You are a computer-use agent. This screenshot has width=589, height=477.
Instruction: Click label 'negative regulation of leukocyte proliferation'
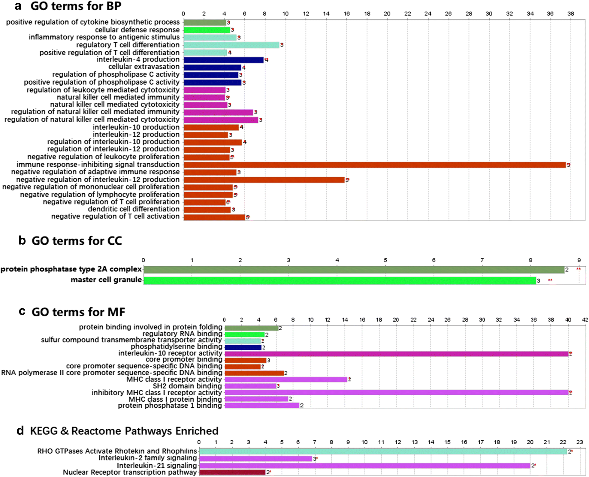tap(104, 157)
